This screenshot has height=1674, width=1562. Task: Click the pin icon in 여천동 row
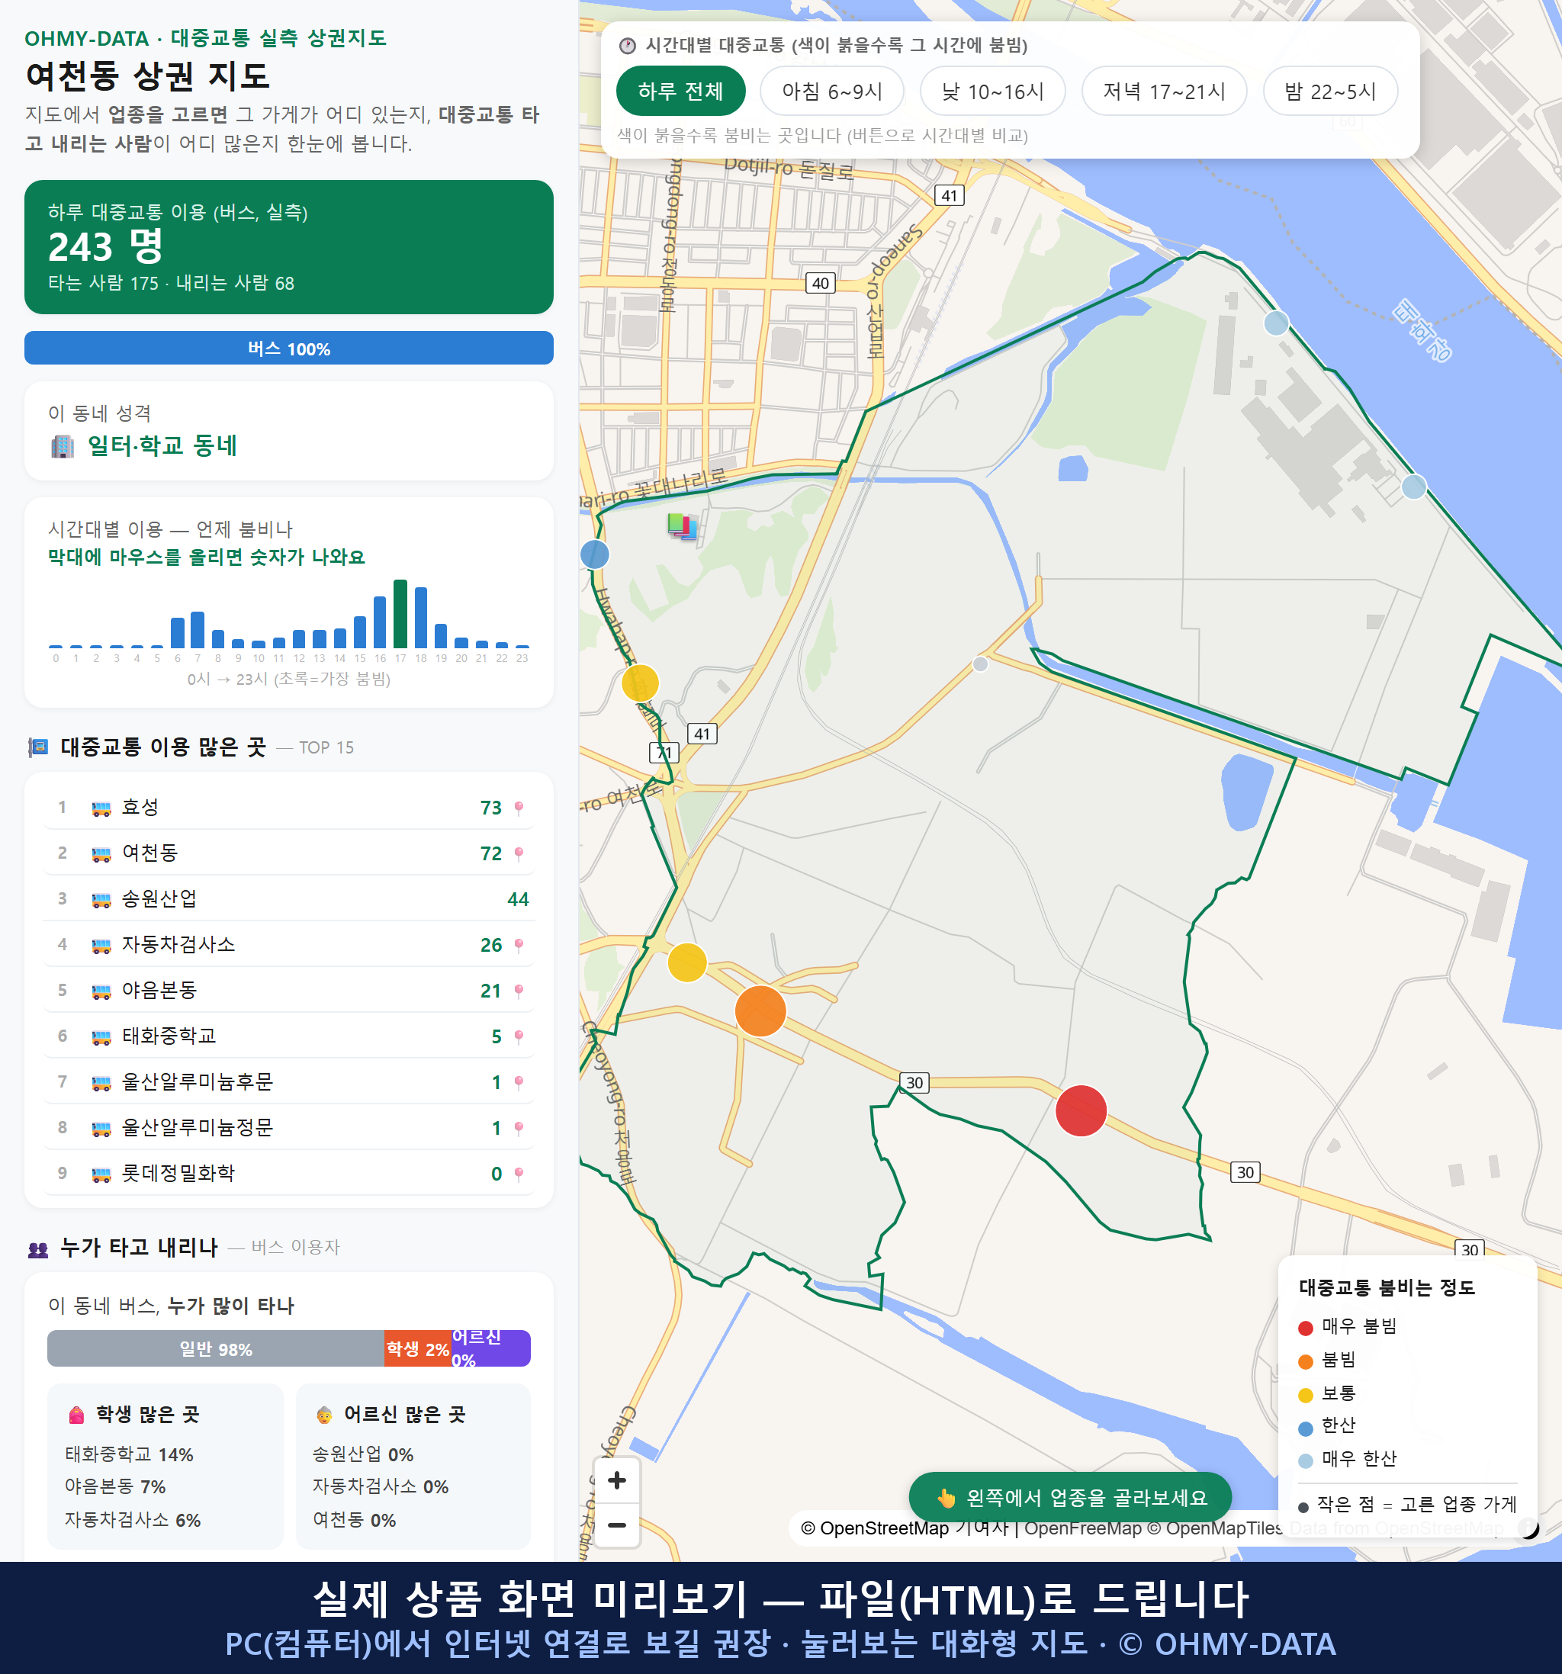(519, 854)
